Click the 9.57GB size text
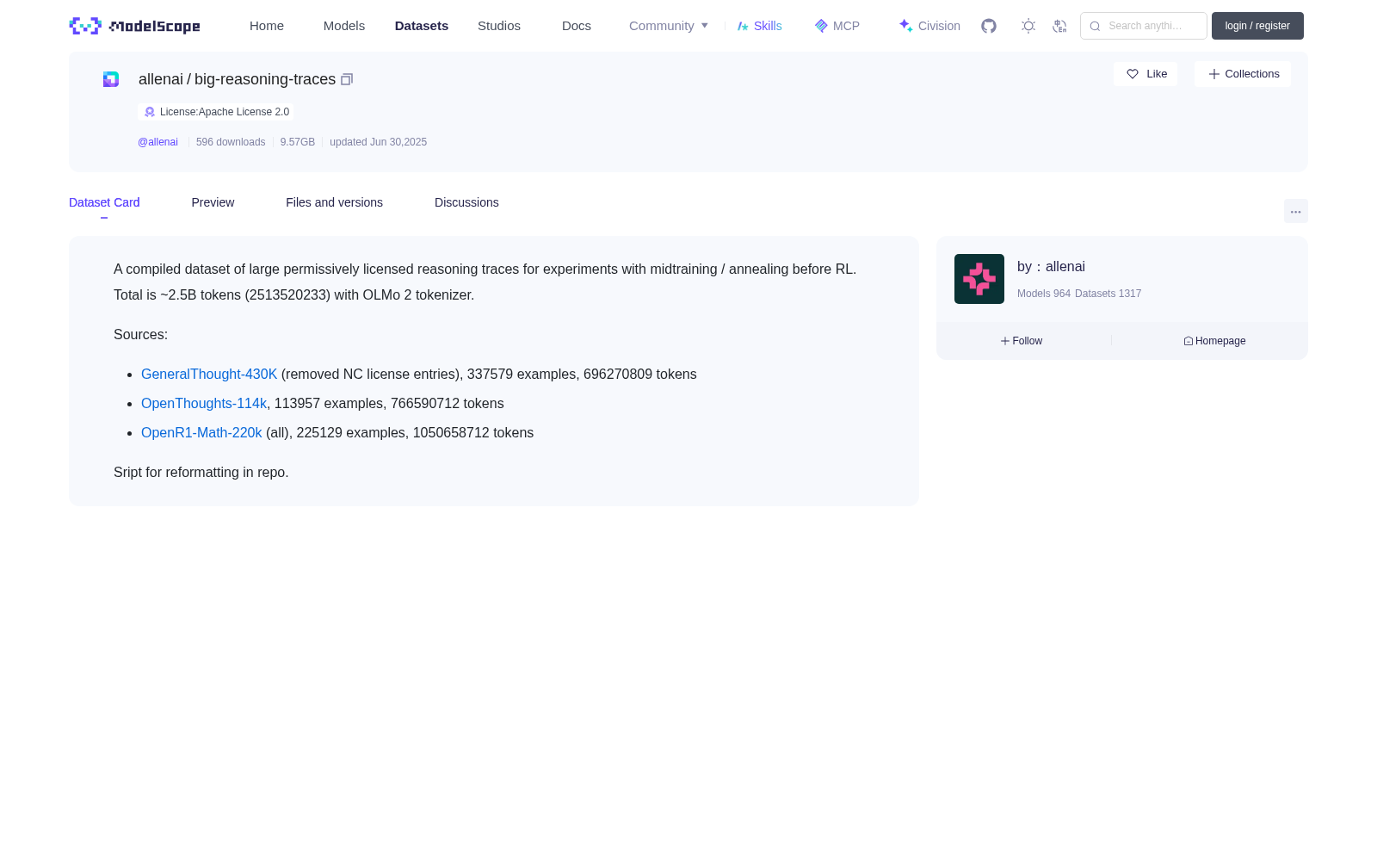The width and height of the screenshot is (1377, 861). [298, 142]
